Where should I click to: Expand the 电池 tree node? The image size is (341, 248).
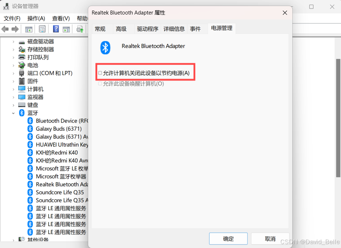point(13,65)
